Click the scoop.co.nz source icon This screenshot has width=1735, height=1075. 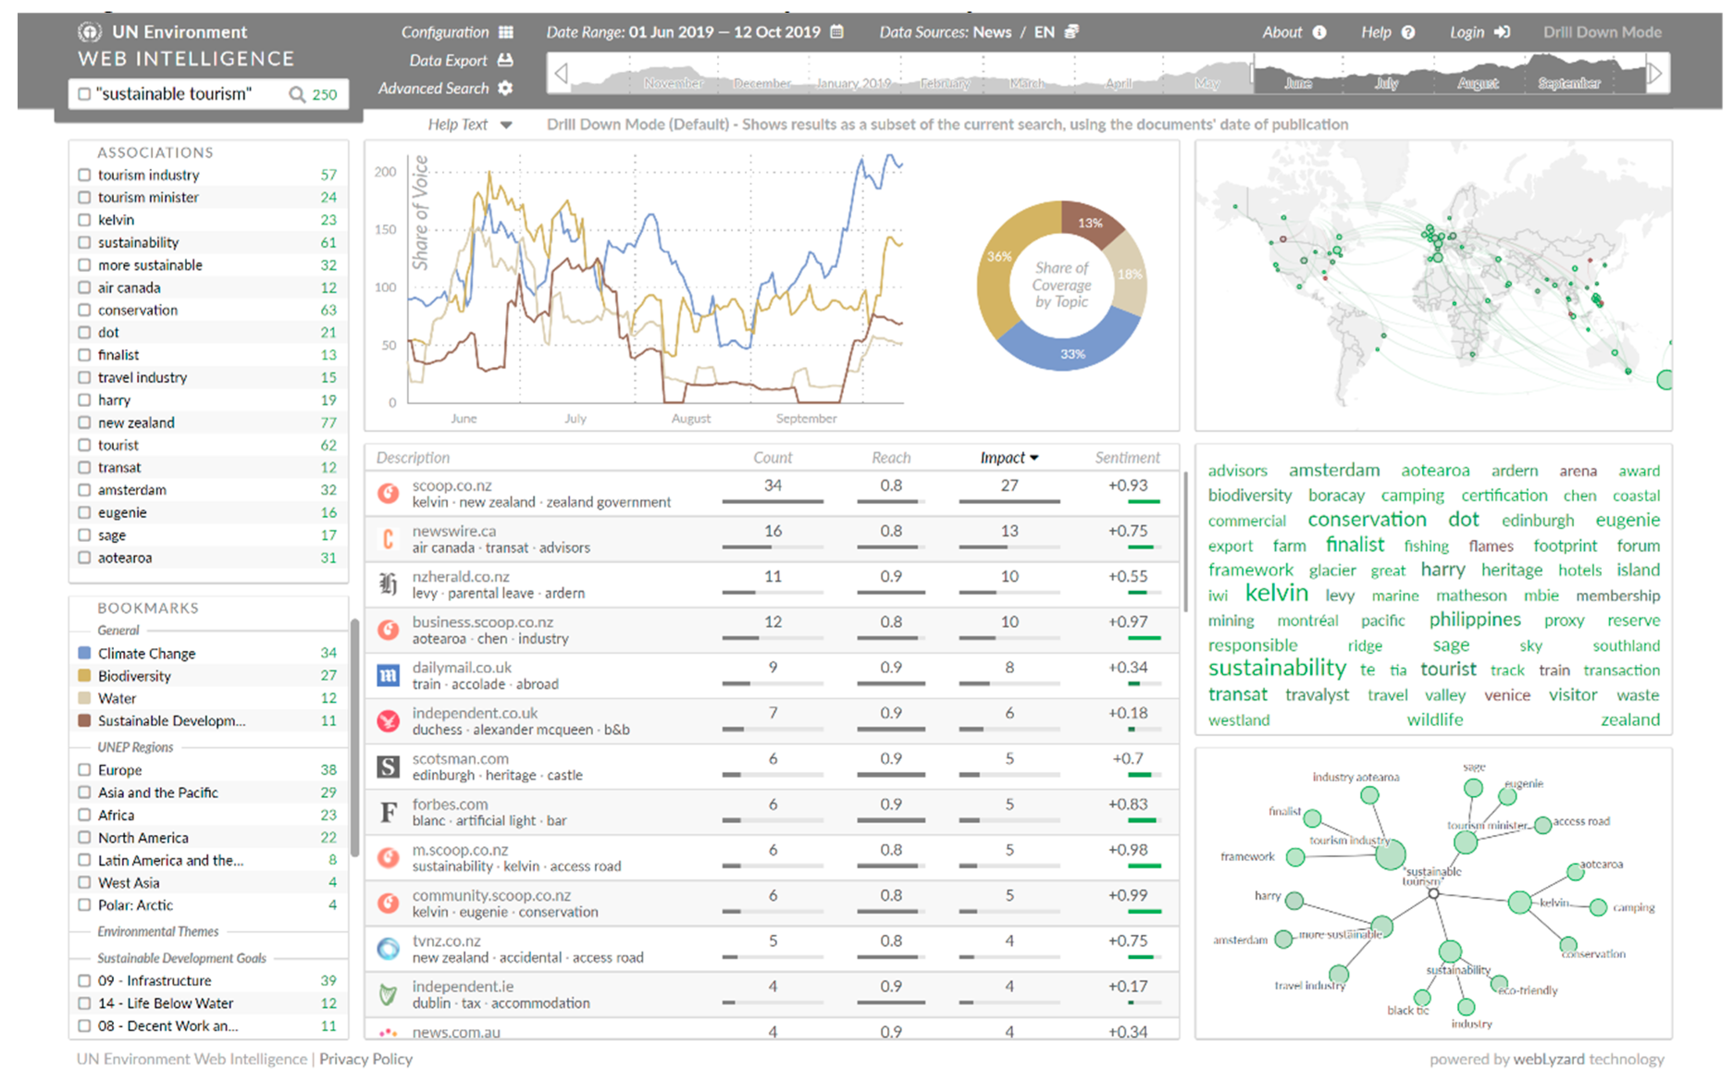(x=388, y=493)
